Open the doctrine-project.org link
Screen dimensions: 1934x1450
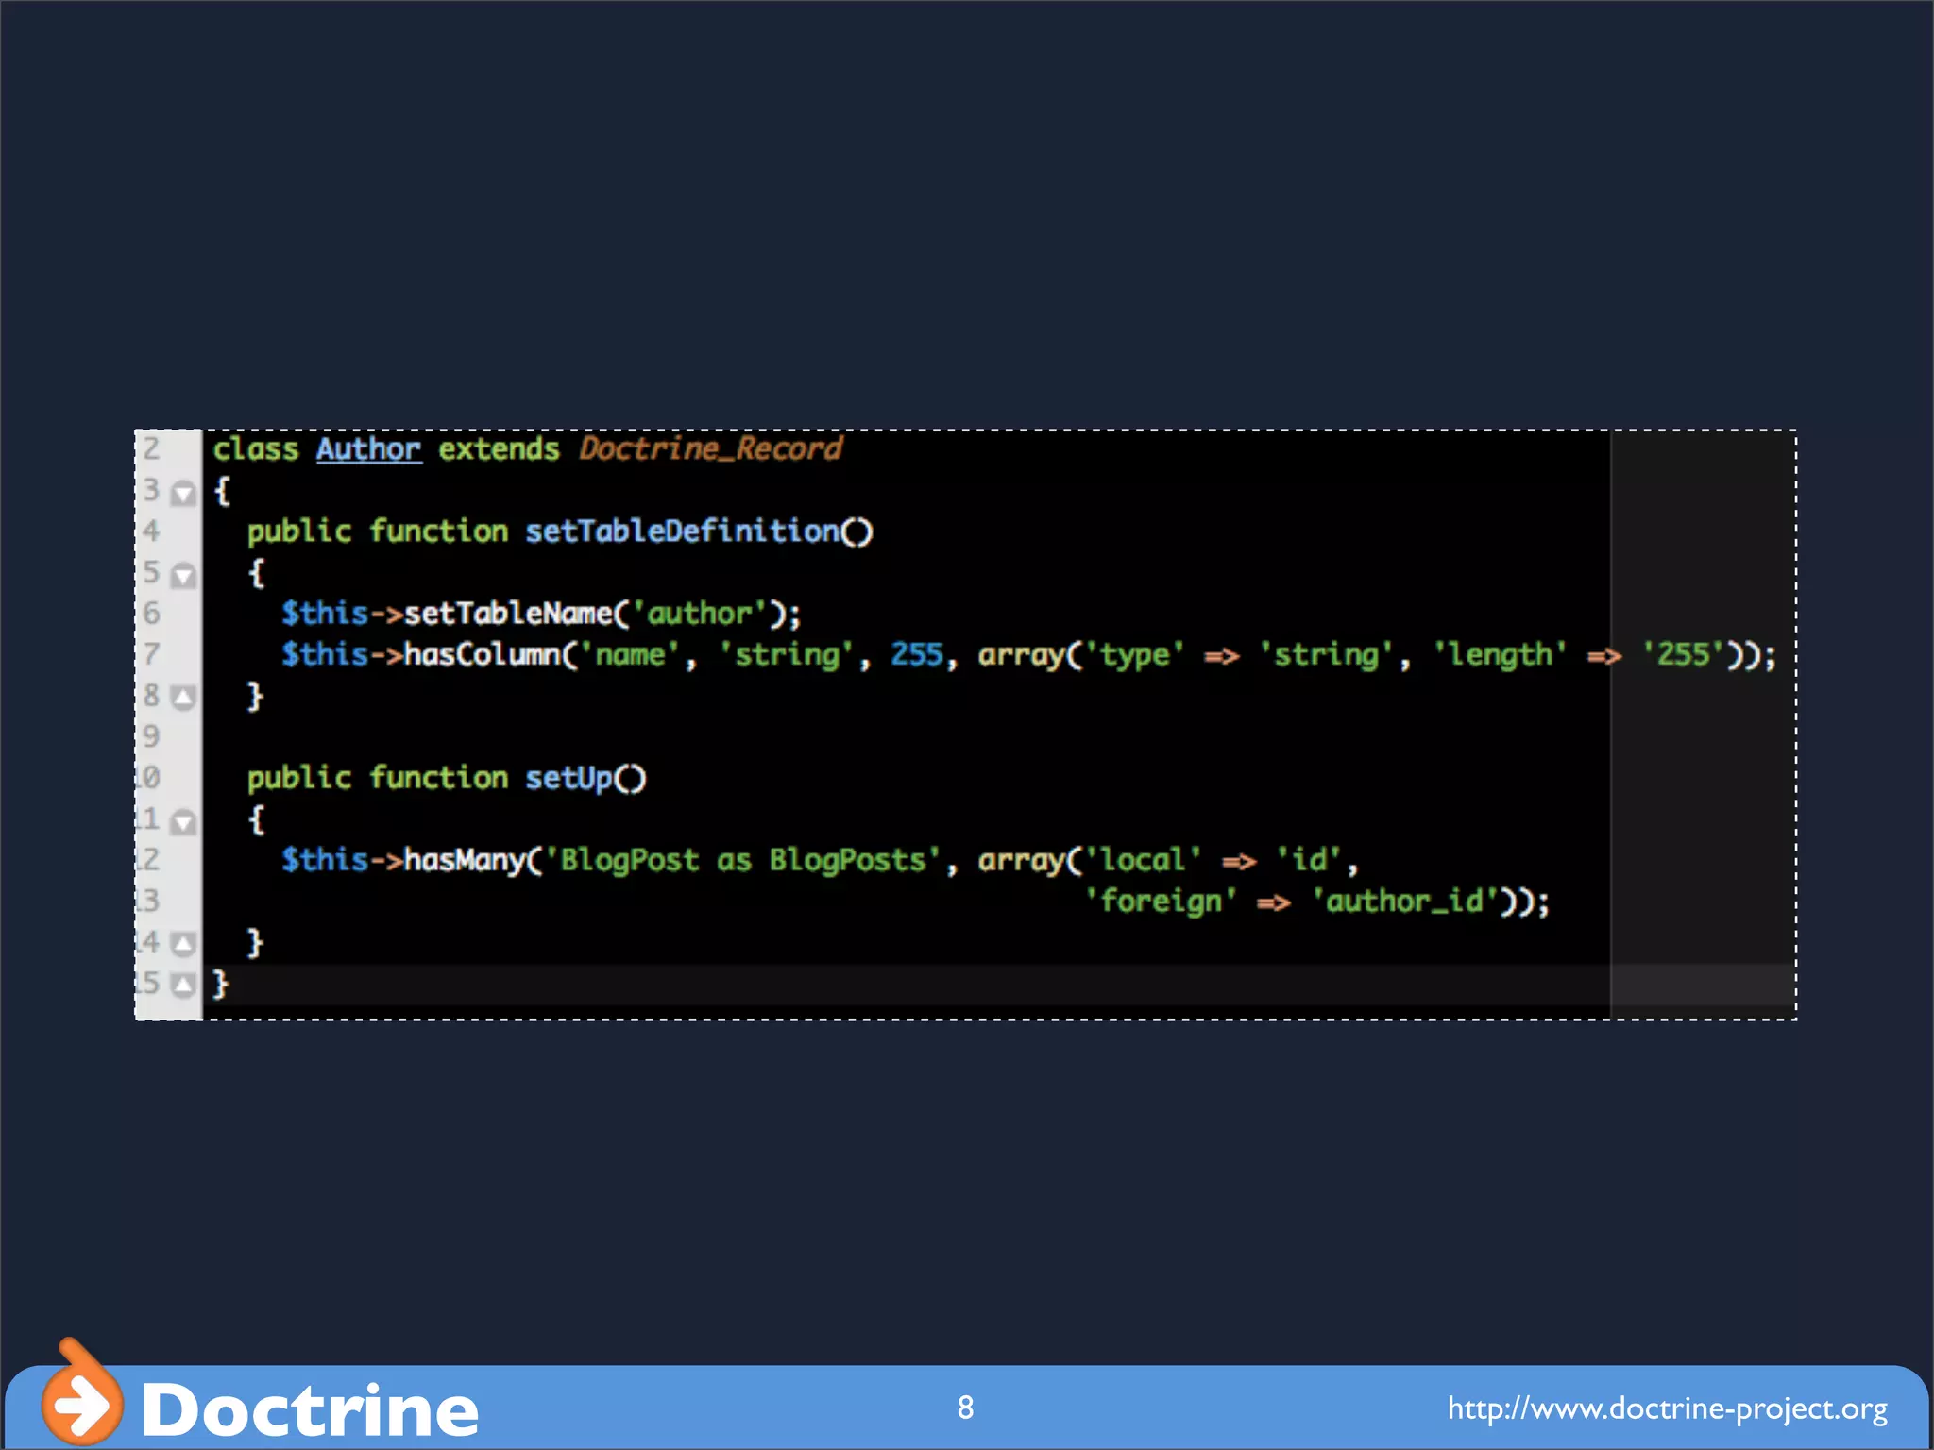point(1668,1408)
